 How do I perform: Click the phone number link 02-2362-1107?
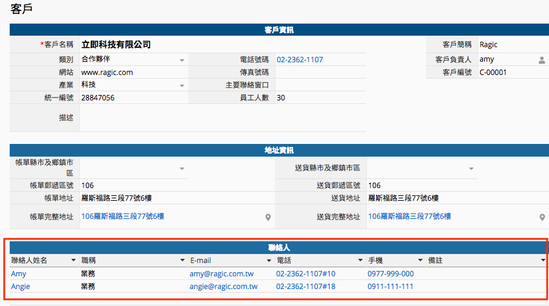click(300, 60)
